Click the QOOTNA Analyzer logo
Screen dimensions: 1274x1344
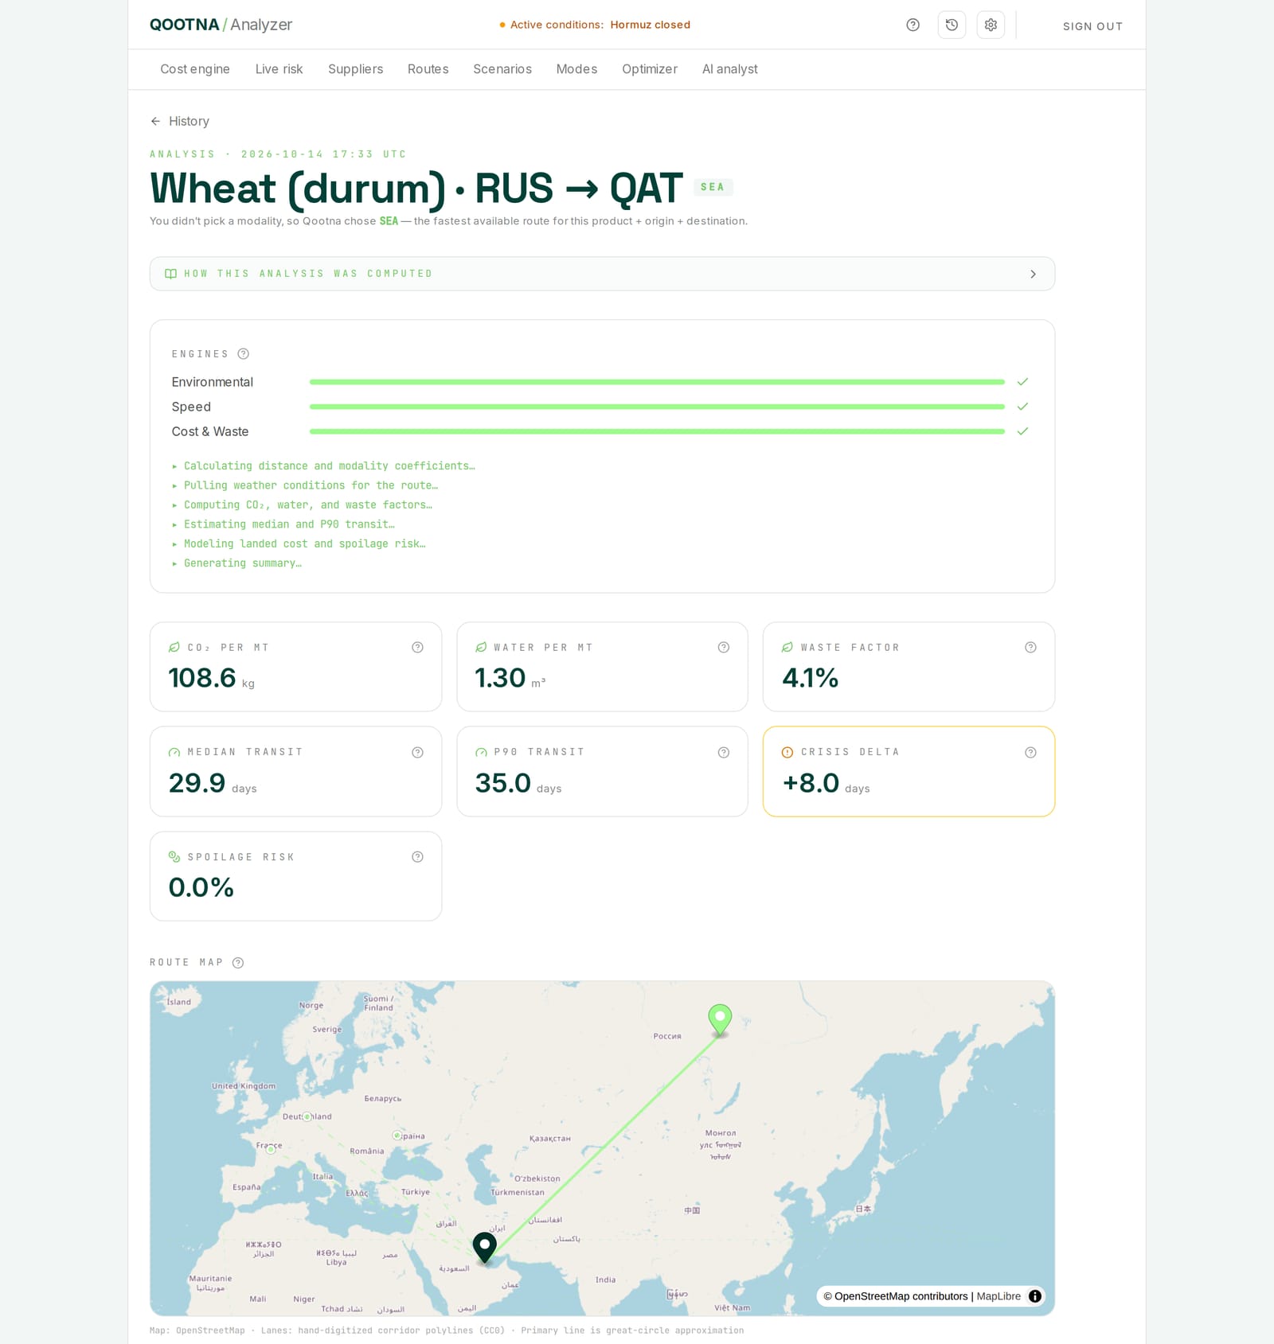tap(221, 25)
